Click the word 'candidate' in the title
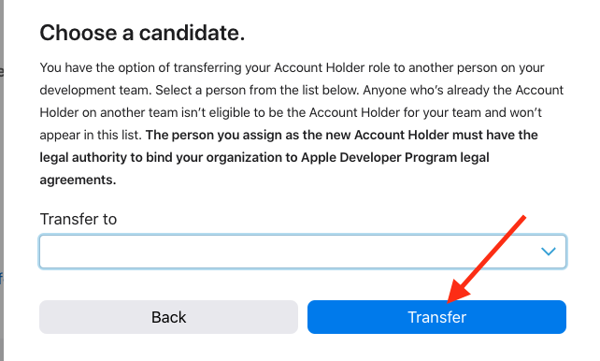 pos(190,33)
